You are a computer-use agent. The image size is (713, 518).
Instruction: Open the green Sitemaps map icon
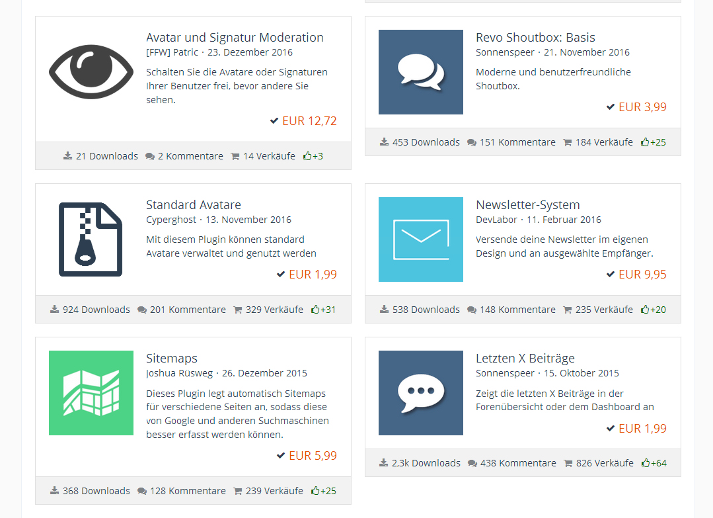[x=91, y=393]
